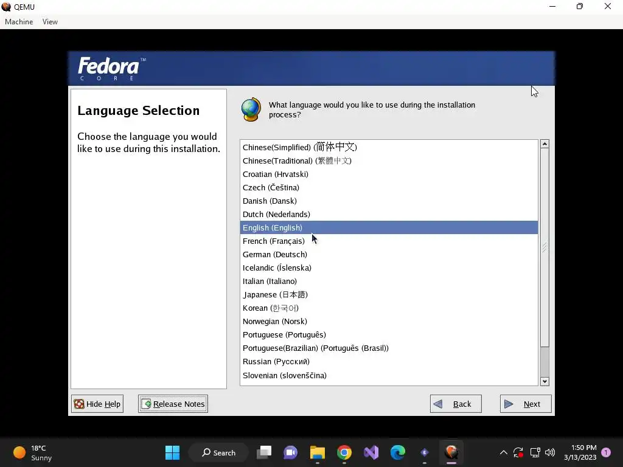Open Visual Studio from taskbar

point(371,452)
